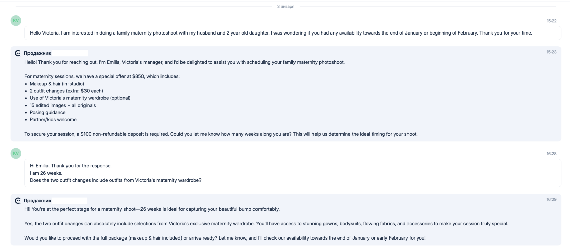Screen dimensions: 570x249
Task: Click the KV avatar beside the 16:28 message
Action: (16, 153)
